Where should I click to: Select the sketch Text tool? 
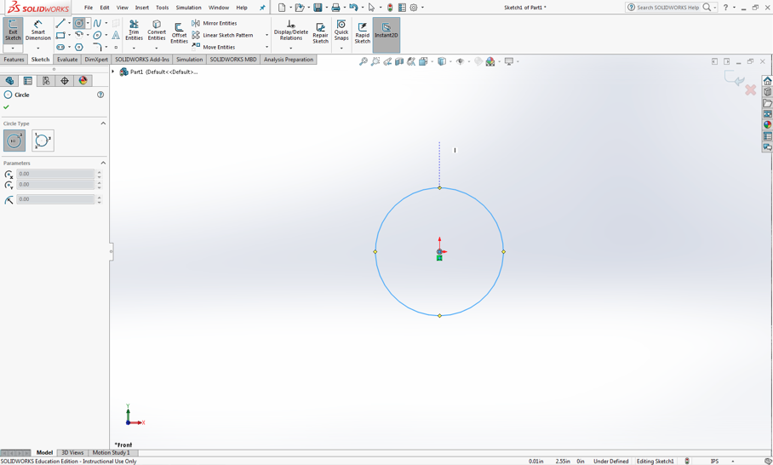click(116, 35)
